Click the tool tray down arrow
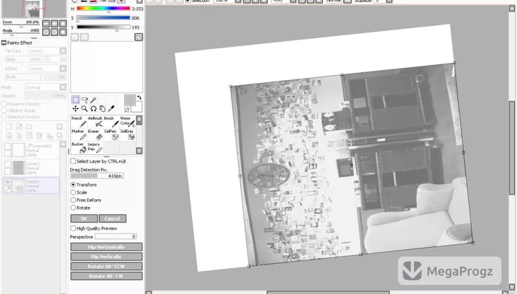 pos(139,151)
